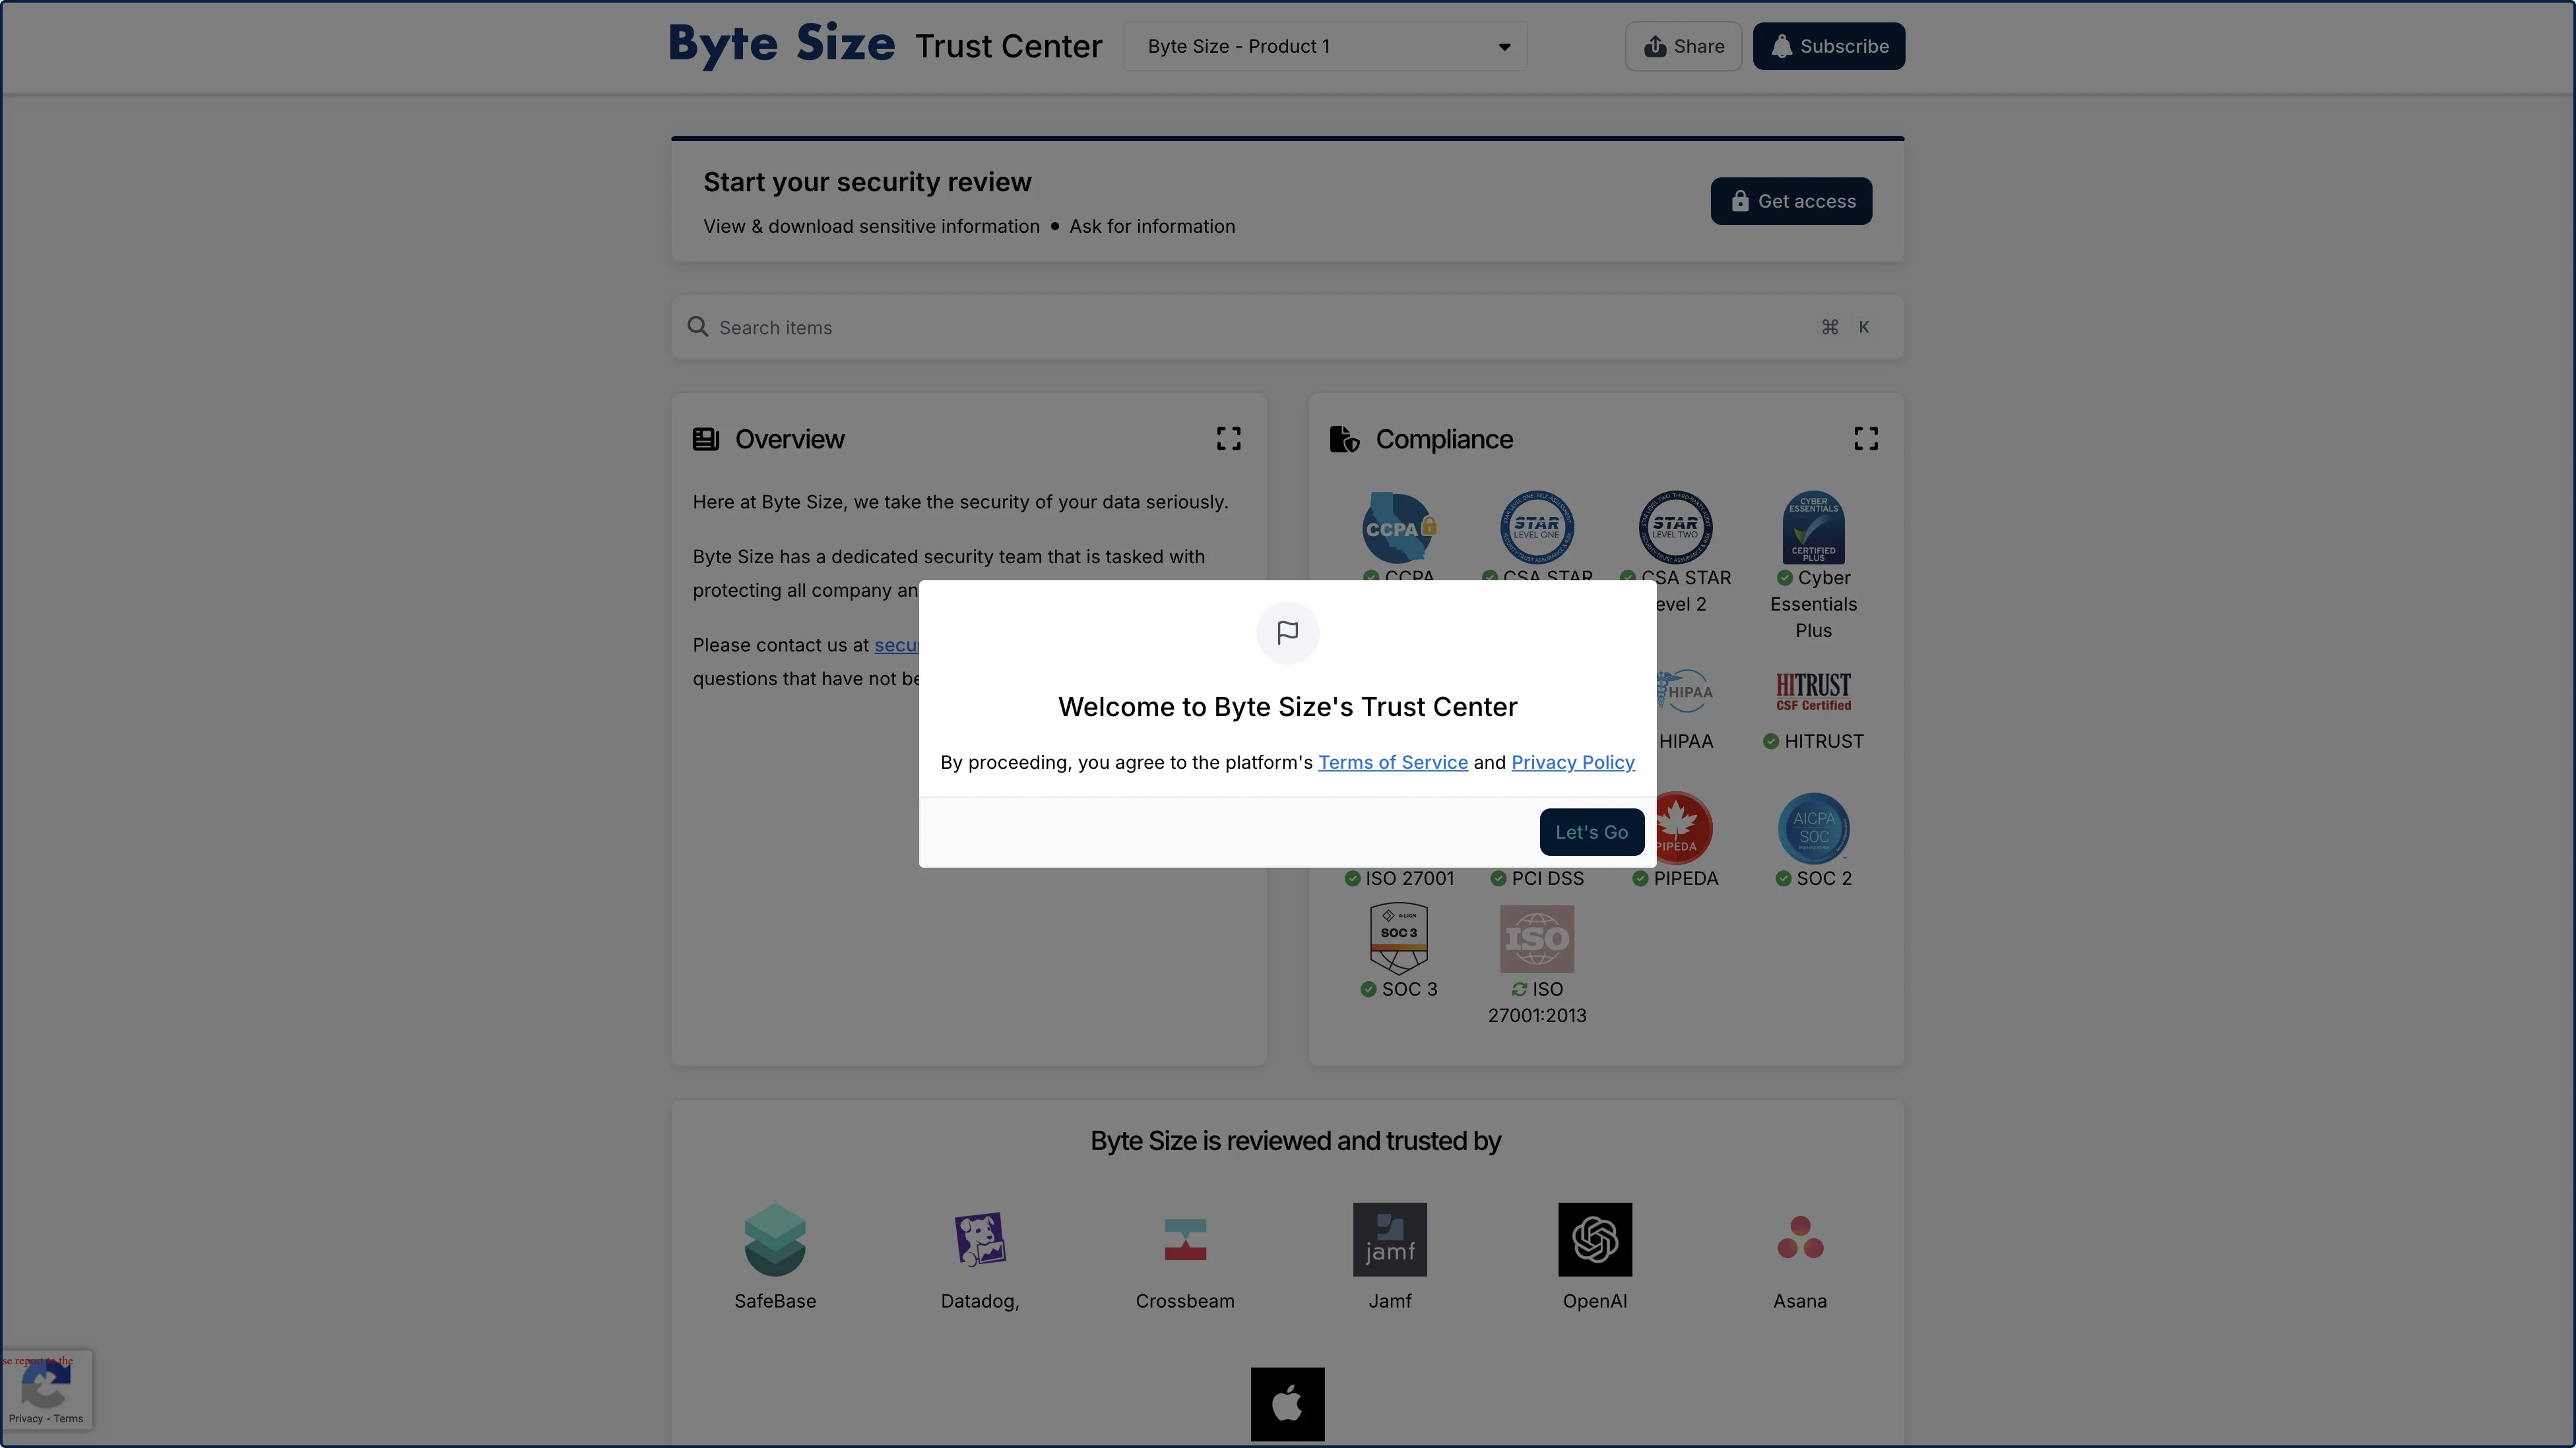
Task: Click the AICPA SOC 2 badge
Action: click(1812, 828)
